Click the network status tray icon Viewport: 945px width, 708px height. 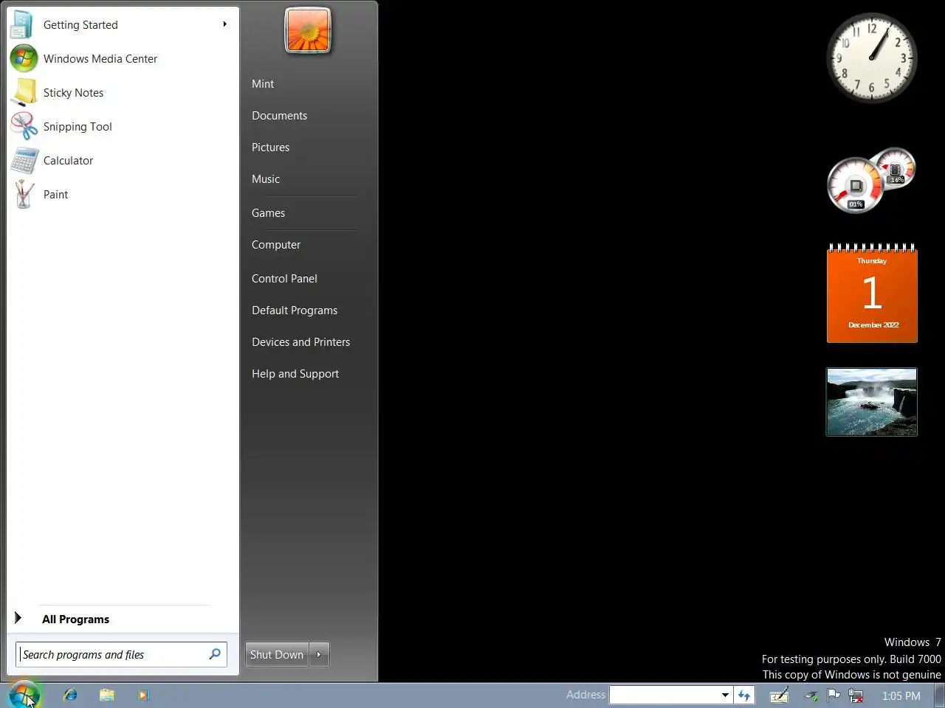(856, 695)
